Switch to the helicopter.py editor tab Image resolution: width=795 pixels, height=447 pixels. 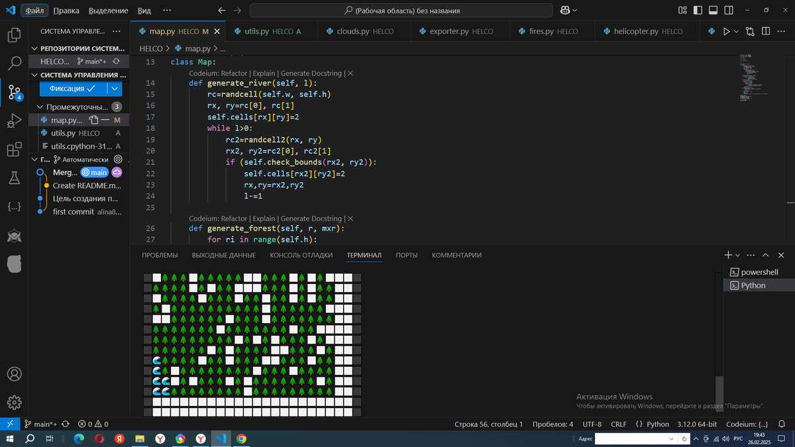pyautogui.click(x=647, y=31)
